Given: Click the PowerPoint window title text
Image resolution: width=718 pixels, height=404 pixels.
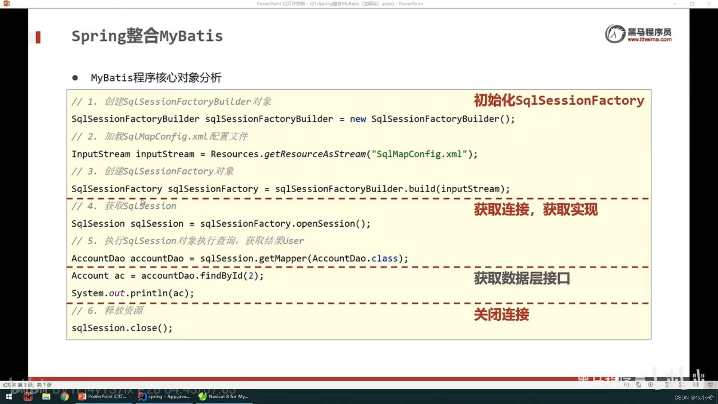Looking at the screenshot, I should click(340, 3).
